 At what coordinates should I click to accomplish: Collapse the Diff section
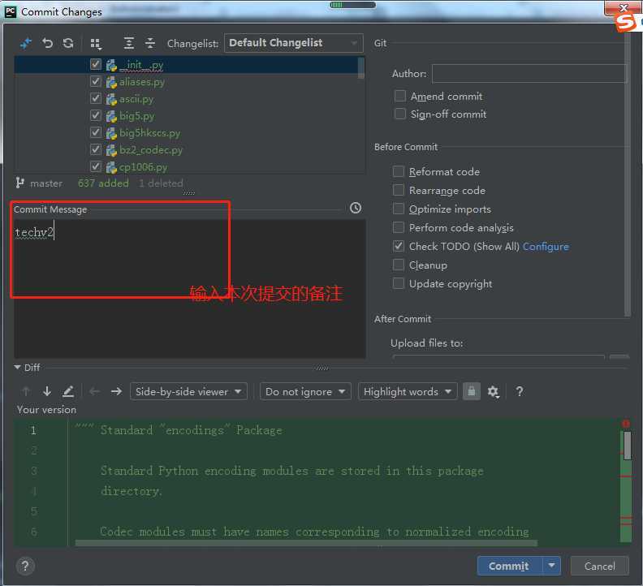tap(17, 368)
